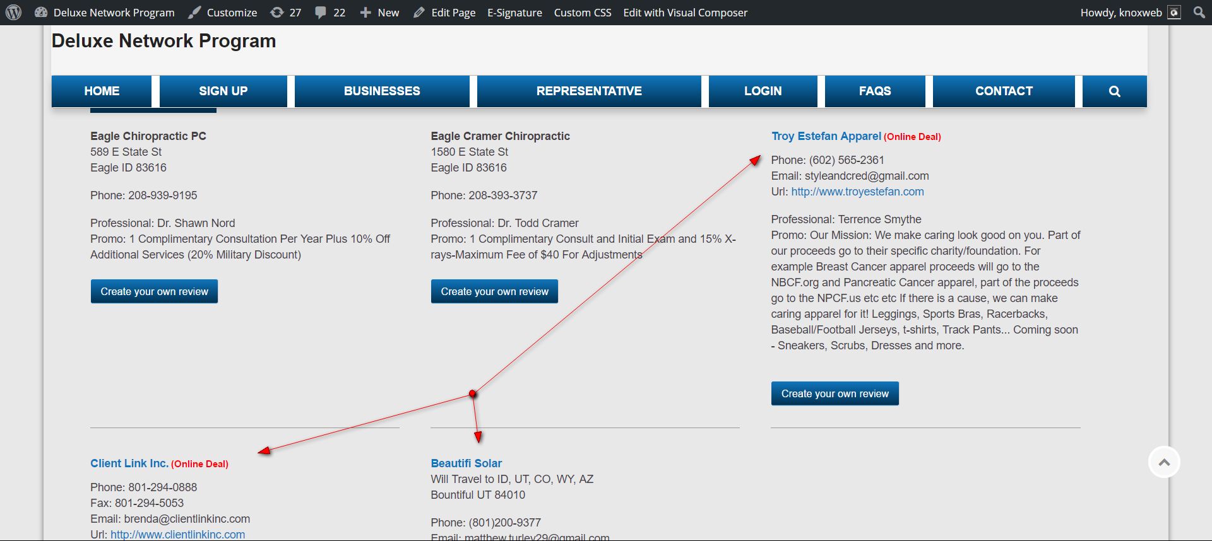Open the SIGN UP menu item
Screen dimensions: 1212x541
[223, 91]
